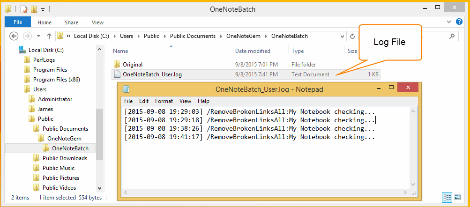Open address bar history dropdown arrow
This screenshot has width=470, height=207.
tap(343, 36)
